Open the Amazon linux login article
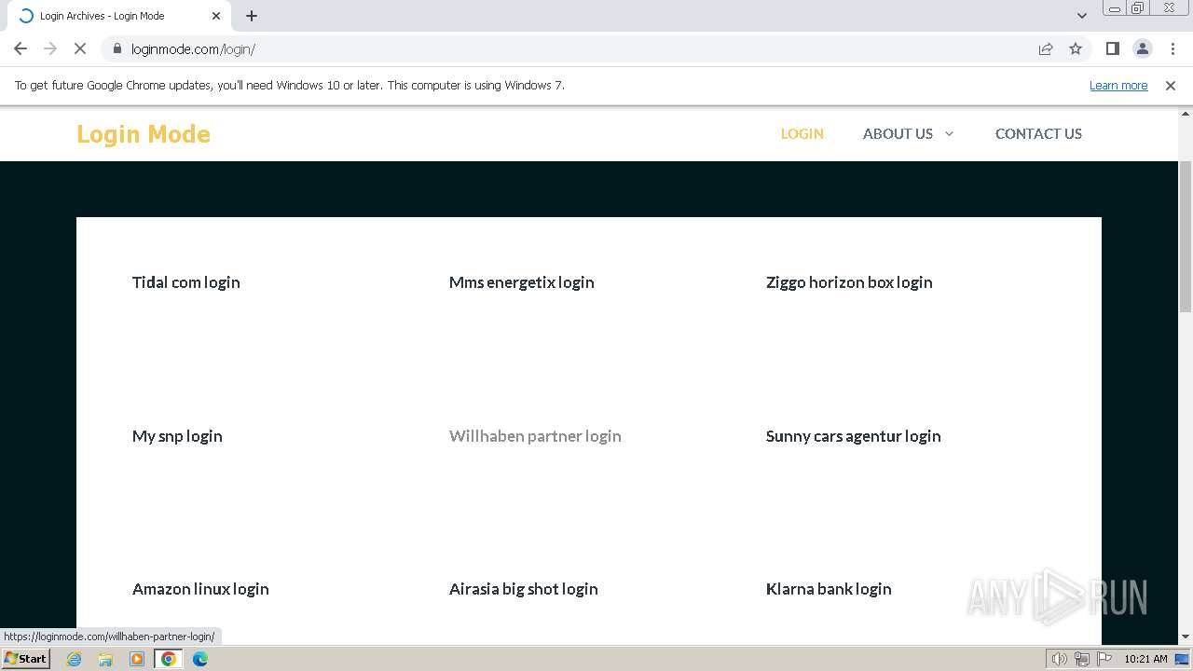 tap(200, 589)
